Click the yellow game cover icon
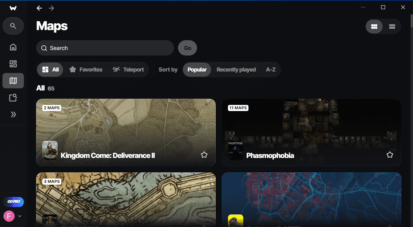The width and height of the screenshot is (413, 227). (x=236, y=221)
